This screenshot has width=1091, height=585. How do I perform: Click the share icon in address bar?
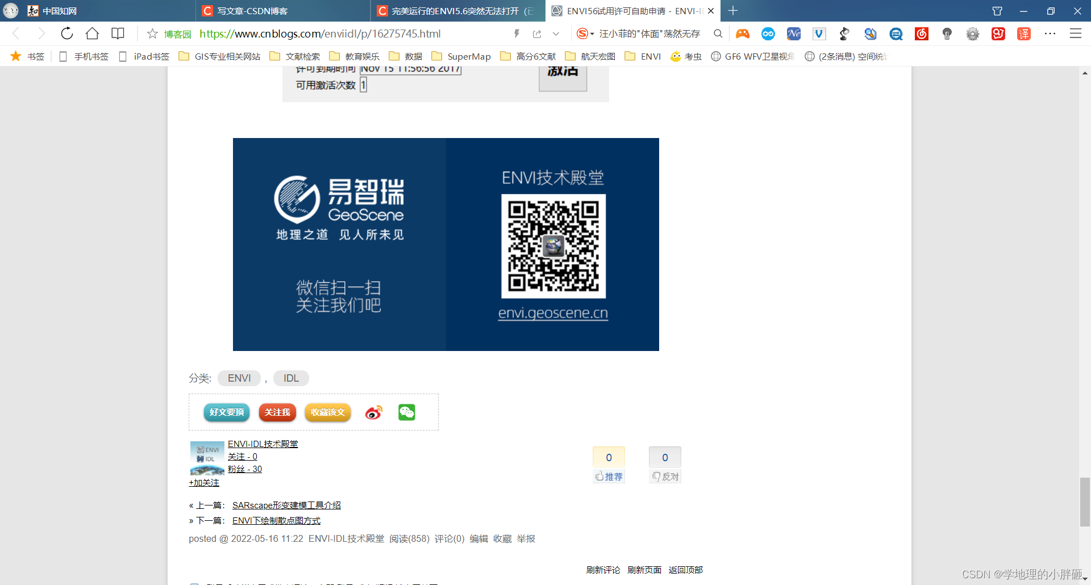click(537, 34)
